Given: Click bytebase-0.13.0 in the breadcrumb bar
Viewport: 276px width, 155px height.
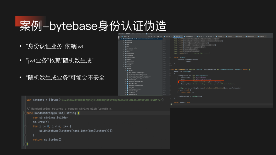Looking at the screenshot, I should [x=124, y=34].
